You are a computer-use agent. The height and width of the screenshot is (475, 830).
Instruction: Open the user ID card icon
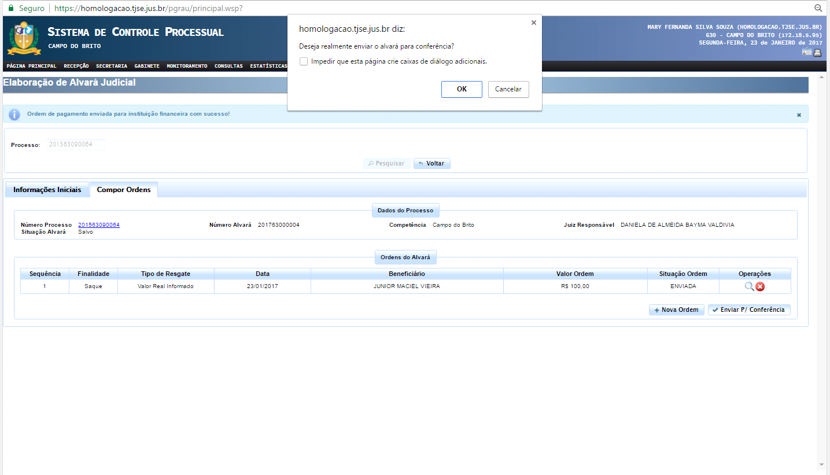807,53
